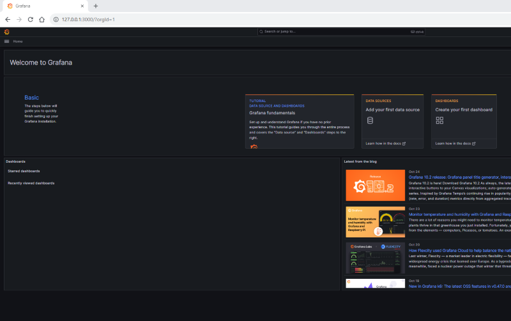Image resolution: width=511 pixels, height=321 pixels.
Task: Click Add your first data source
Action: point(392,110)
